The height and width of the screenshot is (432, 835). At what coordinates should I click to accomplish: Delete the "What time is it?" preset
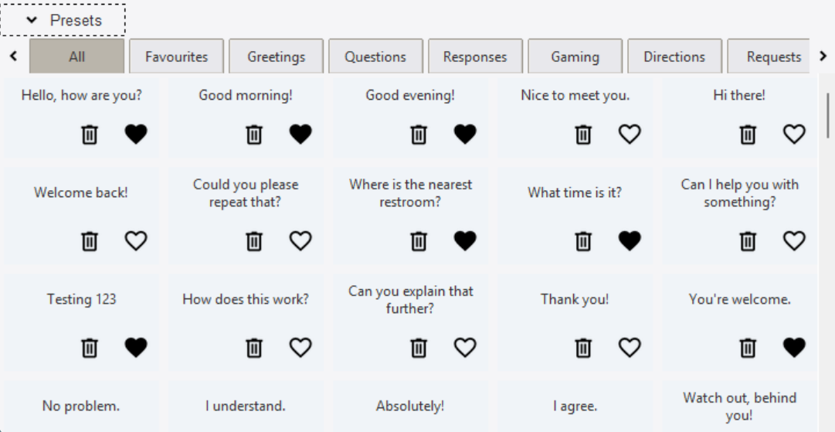coord(583,241)
